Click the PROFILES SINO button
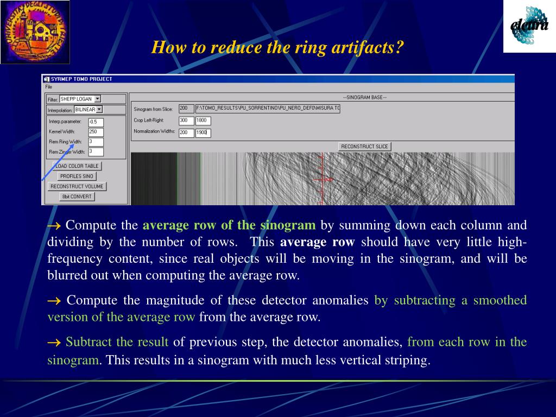556x417 pixels. [77, 176]
